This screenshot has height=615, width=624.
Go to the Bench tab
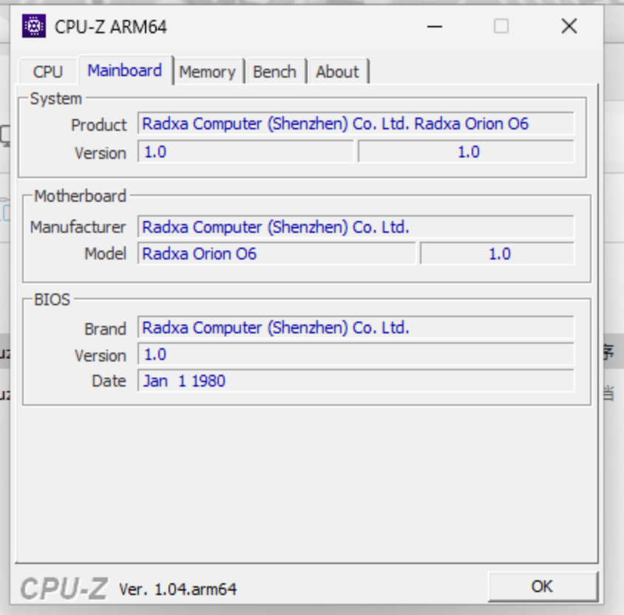(x=275, y=72)
